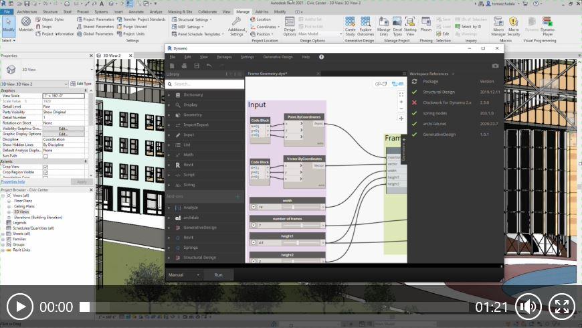
Task: Open Macro Manager
Action: [498, 26]
